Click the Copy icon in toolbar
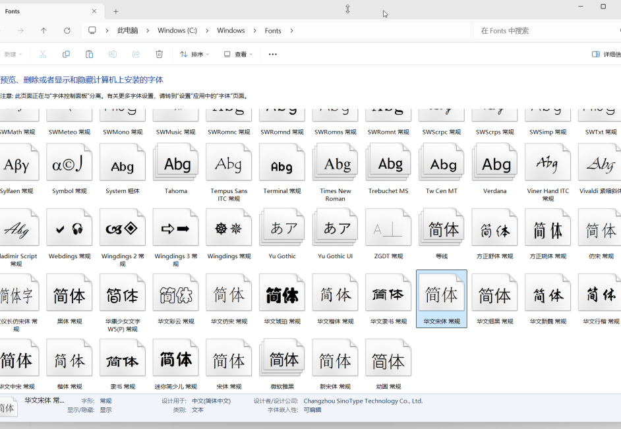 (x=66, y=54)
